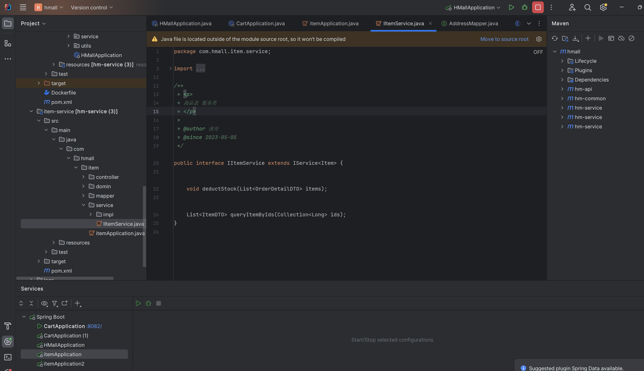Viewport: 644px width, 371px height.
Task: Add a Maven project with plus icon
Action: coord(588,39)
